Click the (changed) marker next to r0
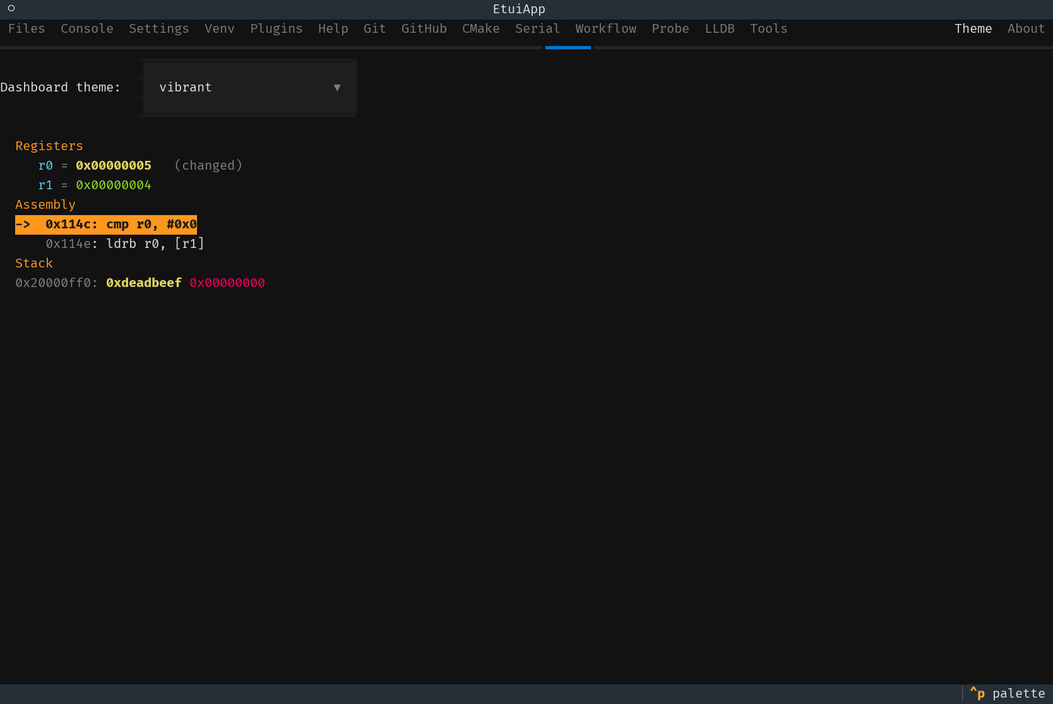The image size is (1053, 704). click(x=208, y=165)
